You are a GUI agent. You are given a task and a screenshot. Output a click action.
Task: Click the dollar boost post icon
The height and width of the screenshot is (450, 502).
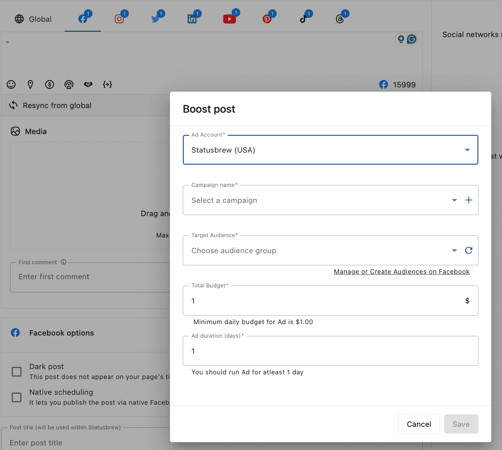coord(50,85)
